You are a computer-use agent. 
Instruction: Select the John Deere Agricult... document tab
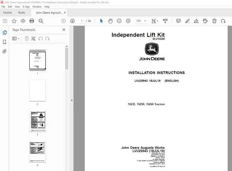pos(49,13)
